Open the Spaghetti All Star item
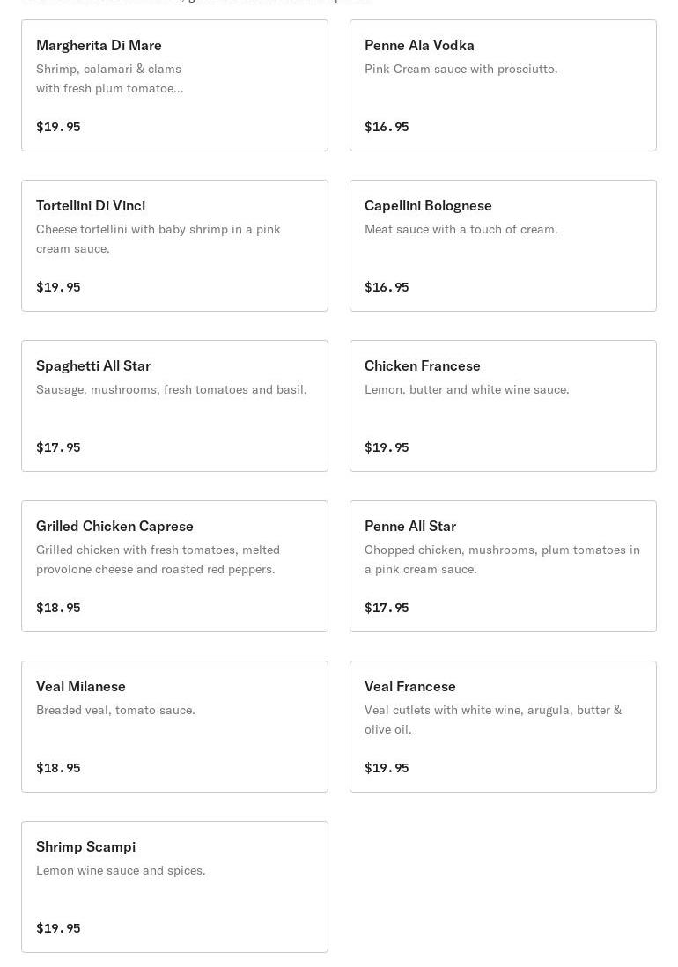 pyautogui.click(x=174, y=406)
